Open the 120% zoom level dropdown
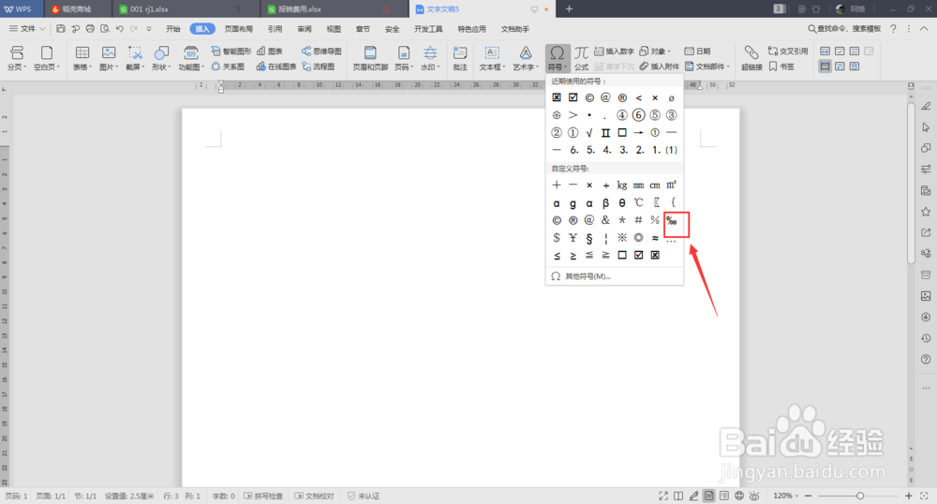Image resolution: width=937 pixels, height=504 pixels. [x=786, y=496]
